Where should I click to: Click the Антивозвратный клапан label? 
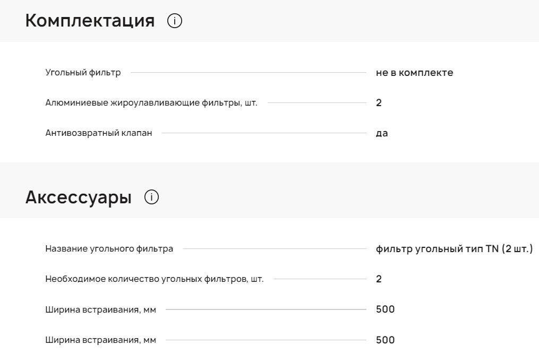pos(99,133)
